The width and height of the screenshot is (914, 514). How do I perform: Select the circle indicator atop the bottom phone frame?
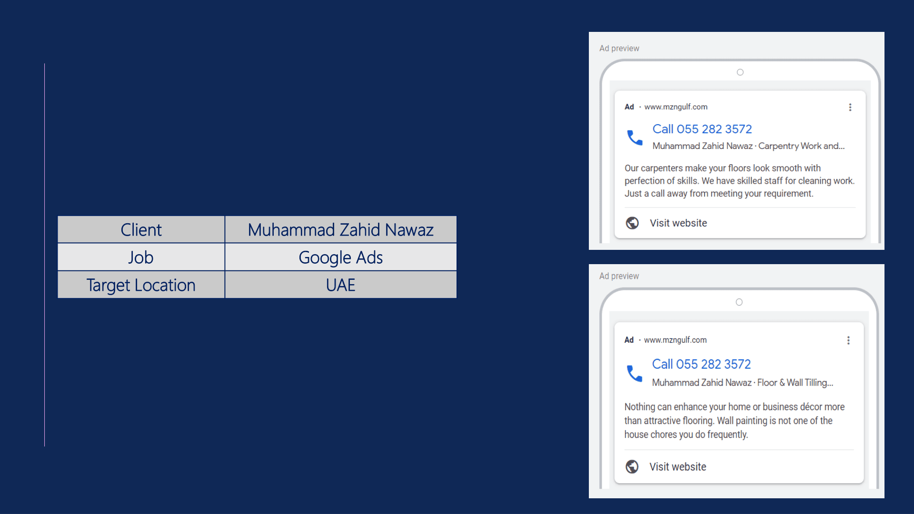(739, 302)
